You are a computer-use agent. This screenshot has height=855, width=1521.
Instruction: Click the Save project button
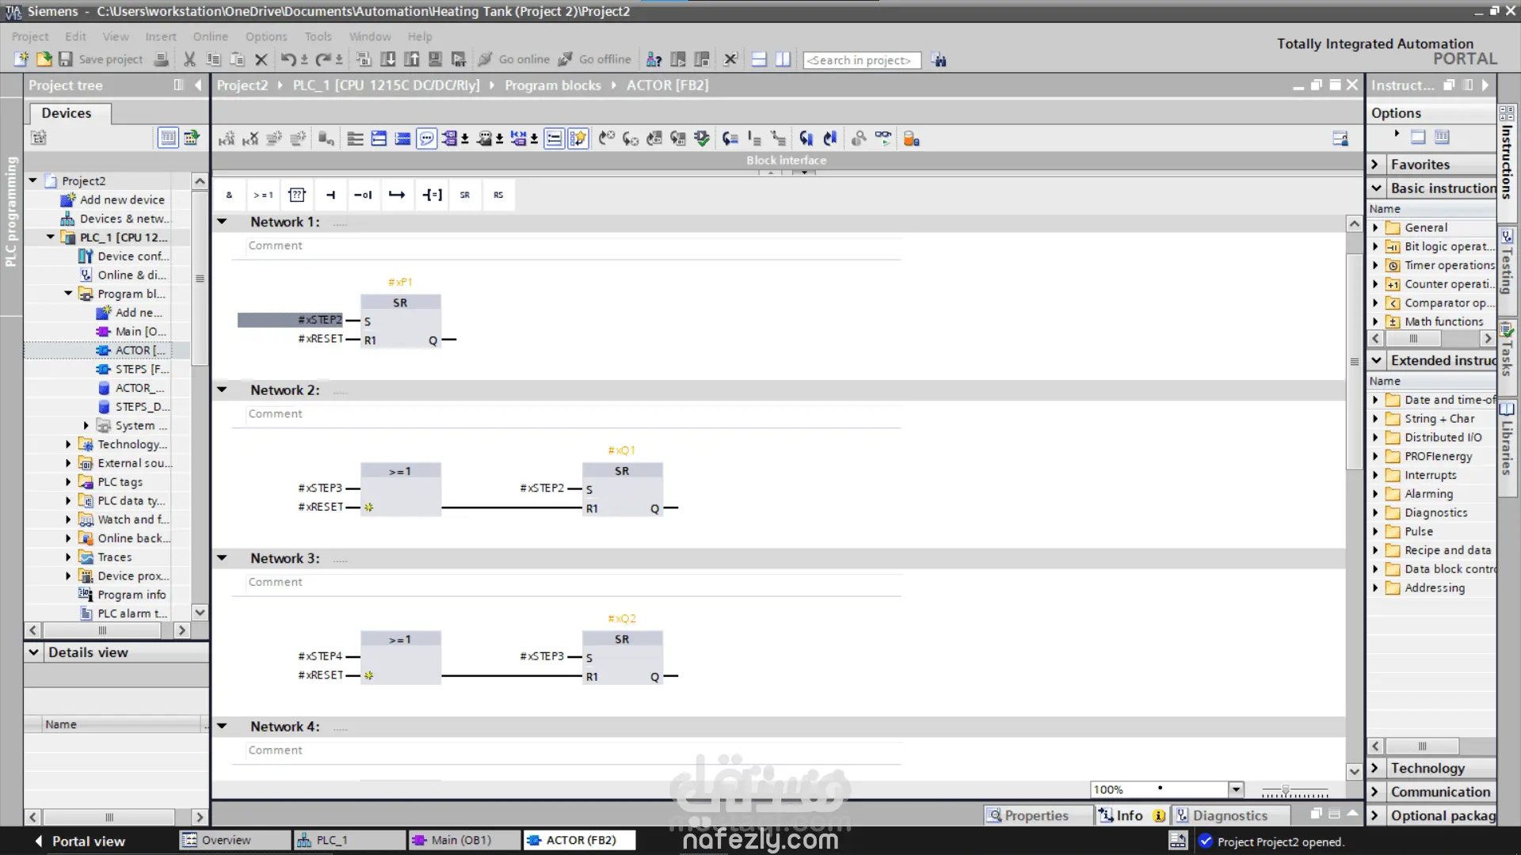pyautogui.click(x=101, y=59)
